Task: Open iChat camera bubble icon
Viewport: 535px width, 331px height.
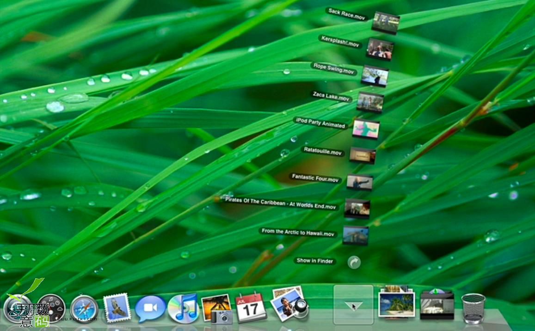Action: click(x=150, y=308)
